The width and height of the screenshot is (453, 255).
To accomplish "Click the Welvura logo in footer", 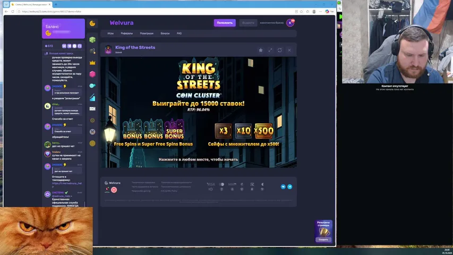I will pos(113,183).
